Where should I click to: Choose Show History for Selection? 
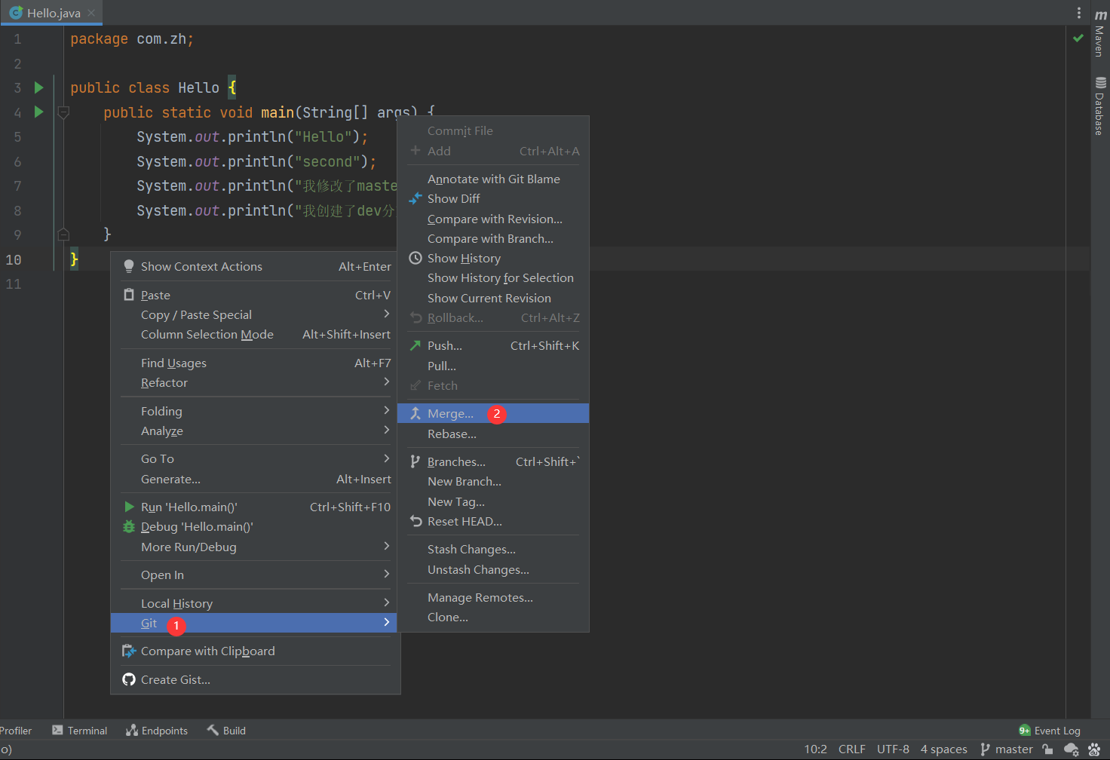click(493, 277)
